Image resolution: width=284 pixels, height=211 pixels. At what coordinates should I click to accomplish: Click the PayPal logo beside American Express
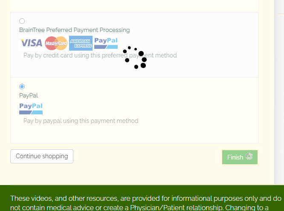[x=106, y=43]
